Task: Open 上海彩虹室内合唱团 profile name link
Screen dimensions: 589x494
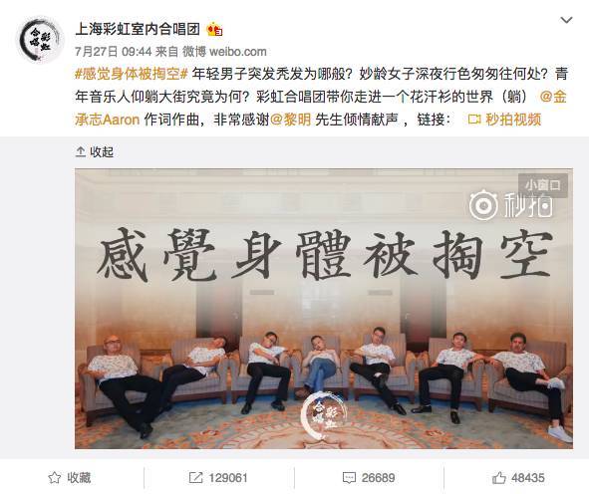Action: coord(138,29)
